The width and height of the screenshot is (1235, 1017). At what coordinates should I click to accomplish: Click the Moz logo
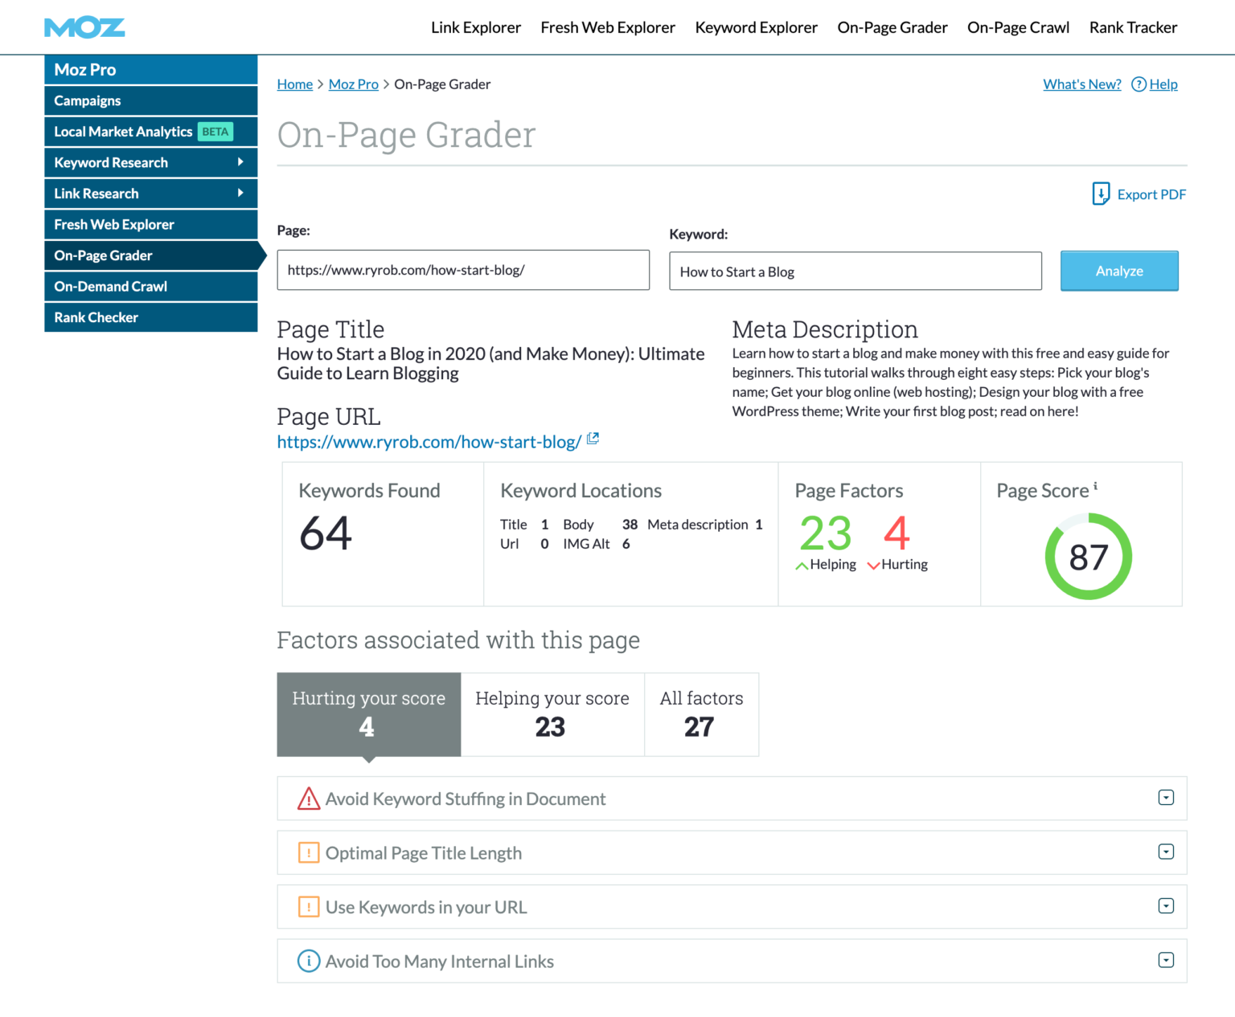[84, 28]
